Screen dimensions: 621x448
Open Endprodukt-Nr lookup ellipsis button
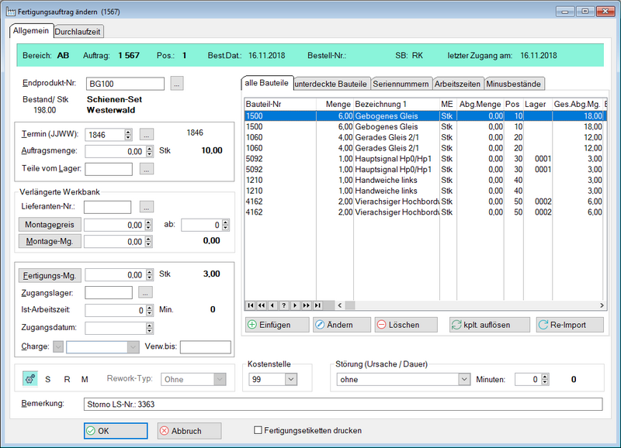click(x=177, y=84)
